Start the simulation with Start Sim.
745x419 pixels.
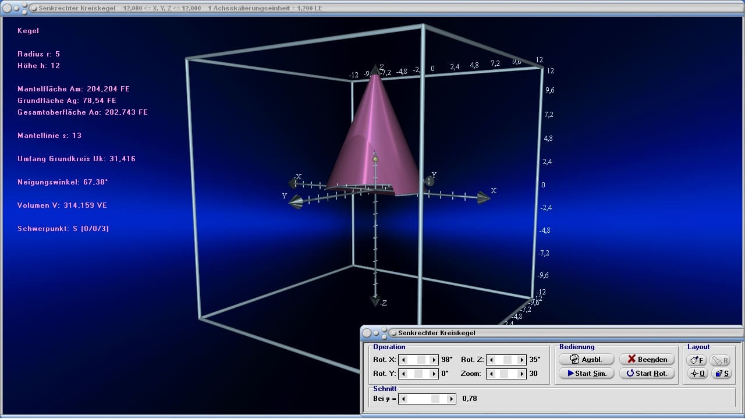(586, 373)
